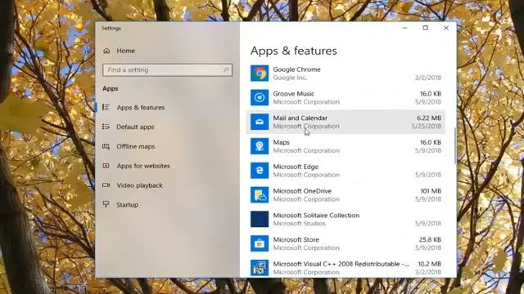
Task: Focus the Find a setting search box
Action: click(167, 70)
